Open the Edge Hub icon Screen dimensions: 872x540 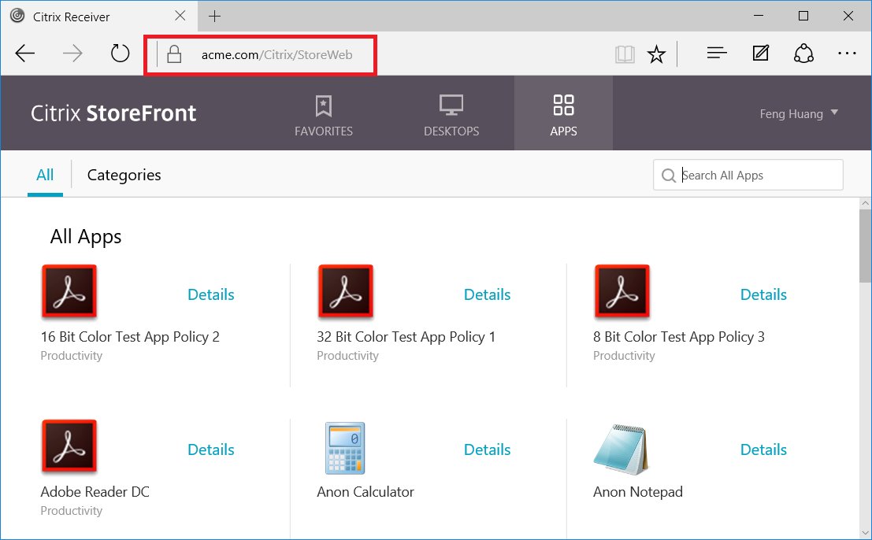[716, 53]
